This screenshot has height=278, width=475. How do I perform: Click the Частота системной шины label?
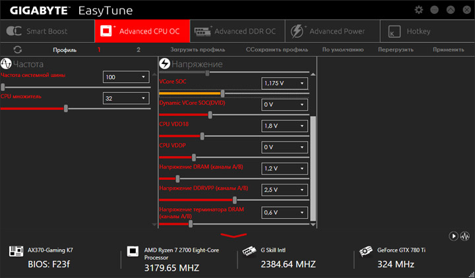[x=33, y=75]
